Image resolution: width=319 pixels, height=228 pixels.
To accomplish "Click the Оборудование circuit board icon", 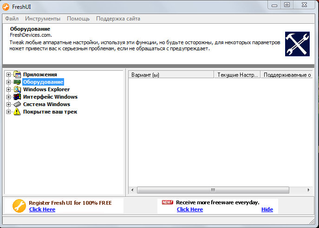I will tap(17, 82).
